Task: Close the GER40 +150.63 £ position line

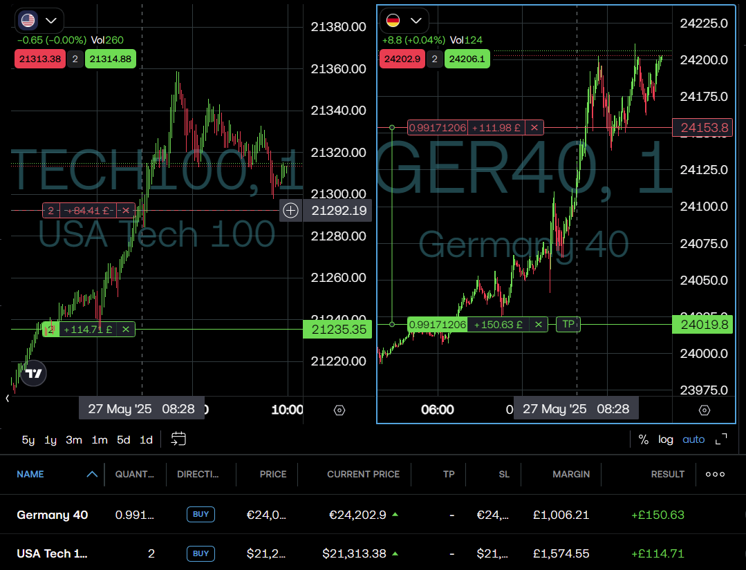Action: click(x=539, y=324)
